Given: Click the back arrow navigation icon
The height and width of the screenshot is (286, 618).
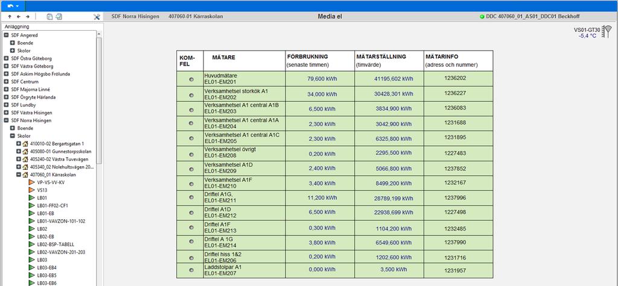Looking at the screenshot, I should point(19,16).
